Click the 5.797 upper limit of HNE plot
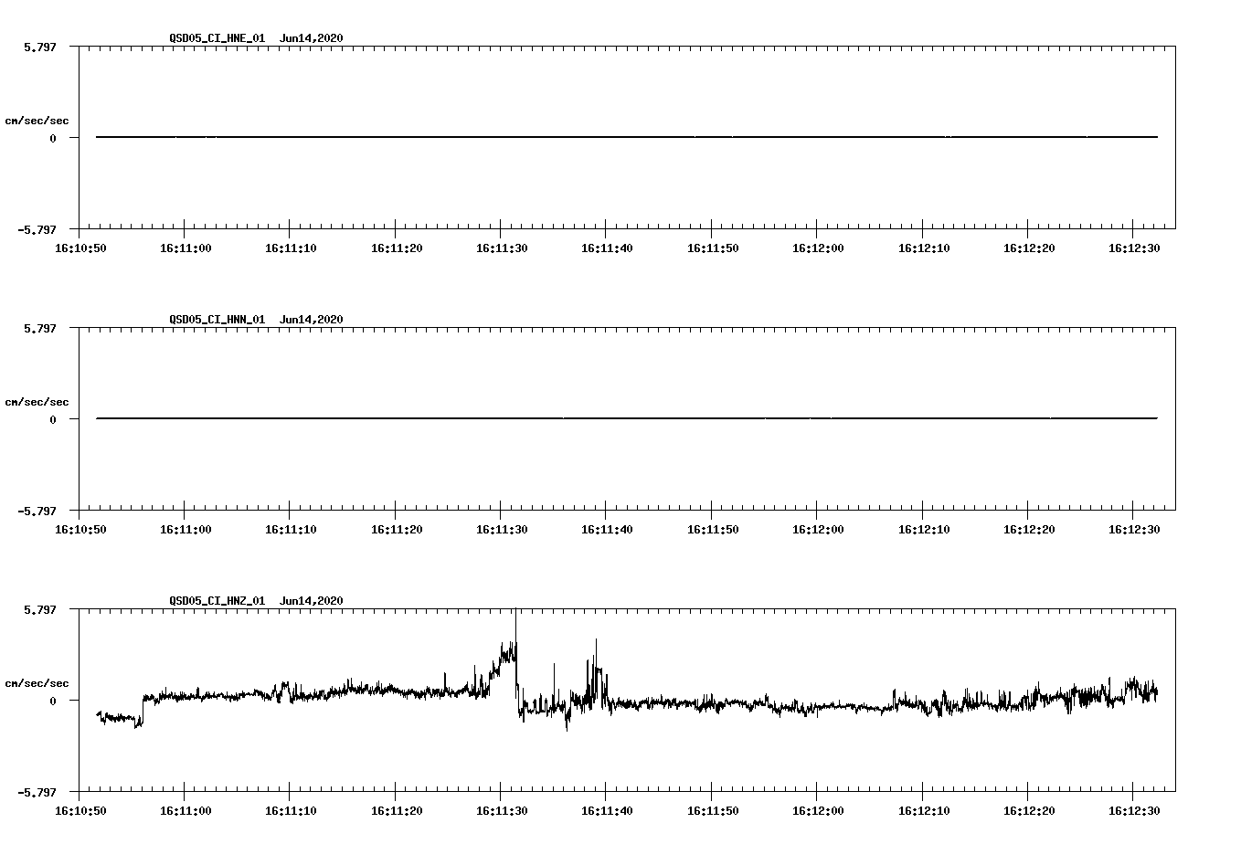Viewport: 1241px width, 844px height. tap(39, 47)
